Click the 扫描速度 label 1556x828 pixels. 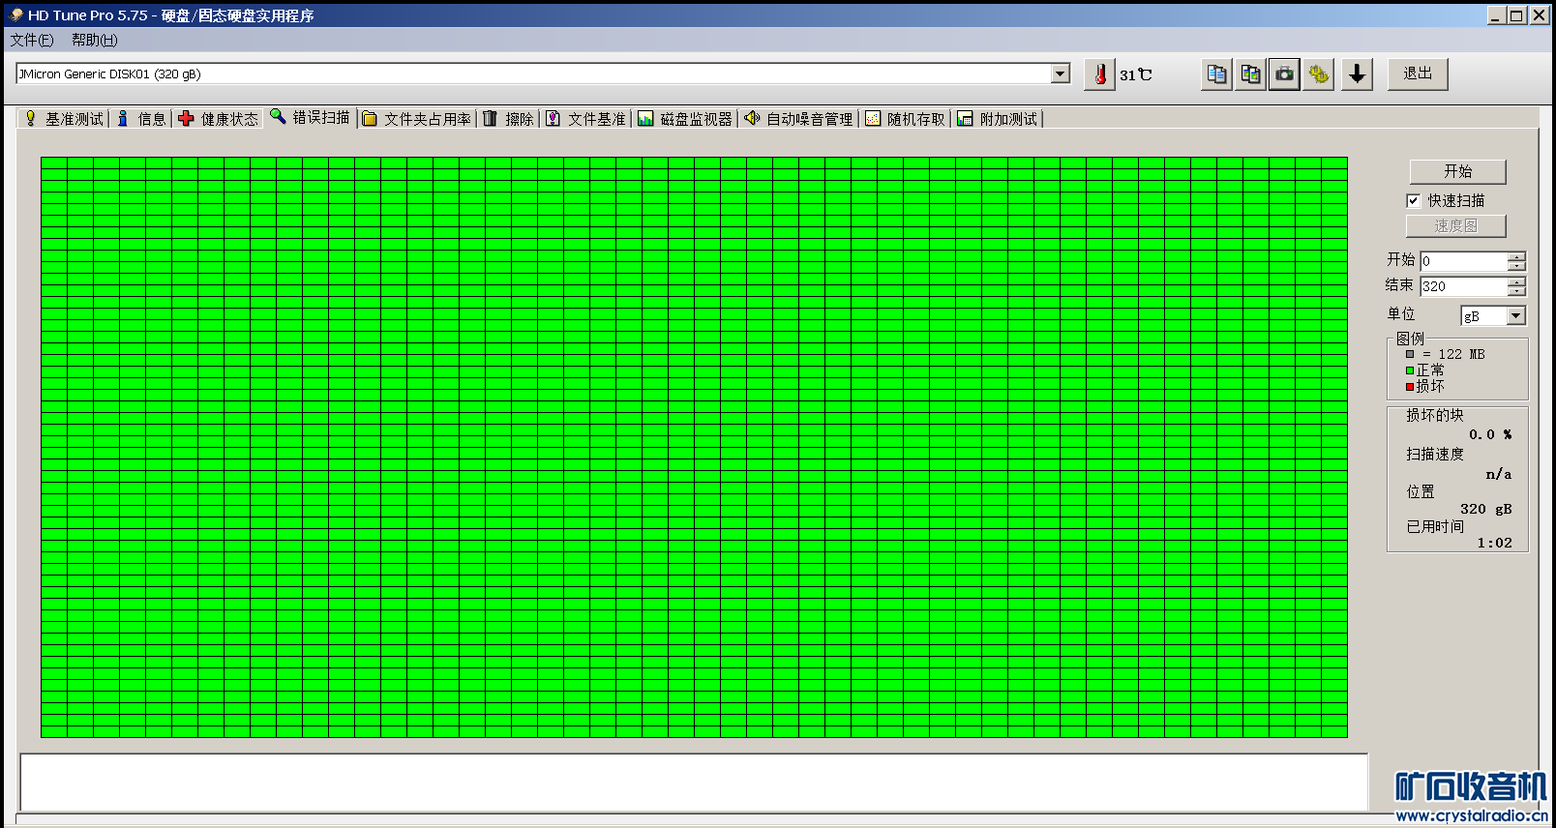coord(1434,454)
